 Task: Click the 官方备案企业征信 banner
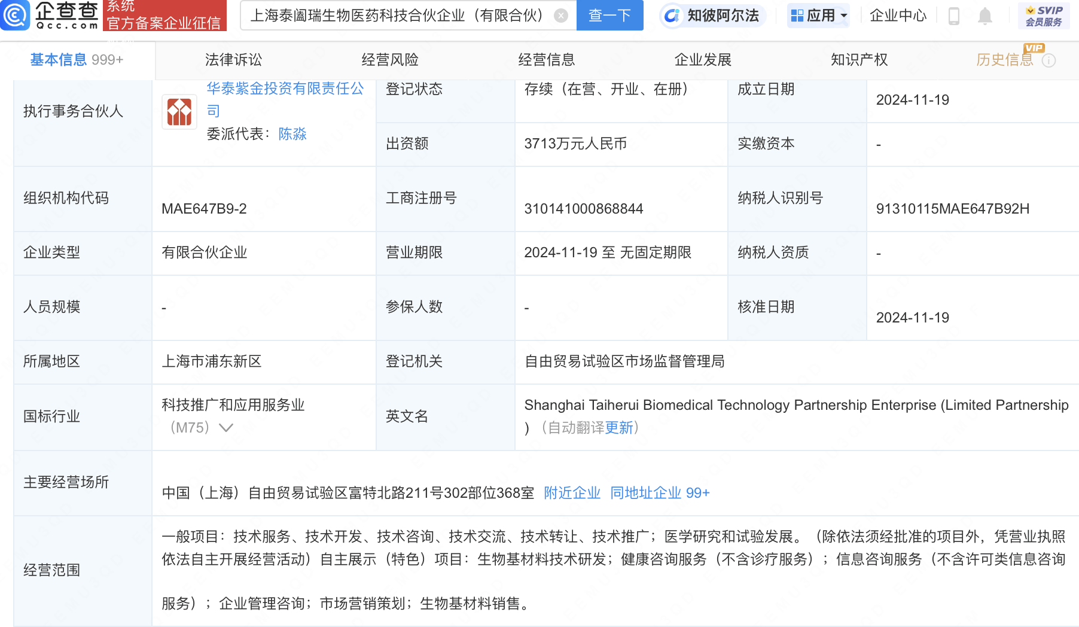point(164,16)
